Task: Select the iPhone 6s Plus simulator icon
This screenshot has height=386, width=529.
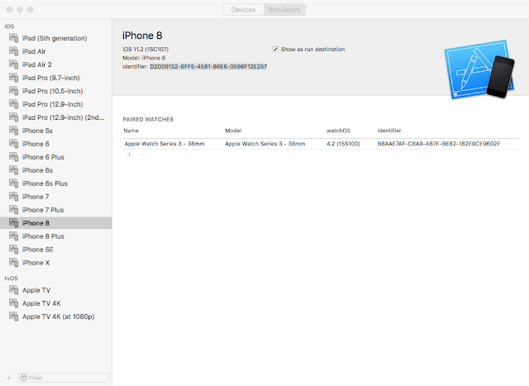Action: pos(13,183)
